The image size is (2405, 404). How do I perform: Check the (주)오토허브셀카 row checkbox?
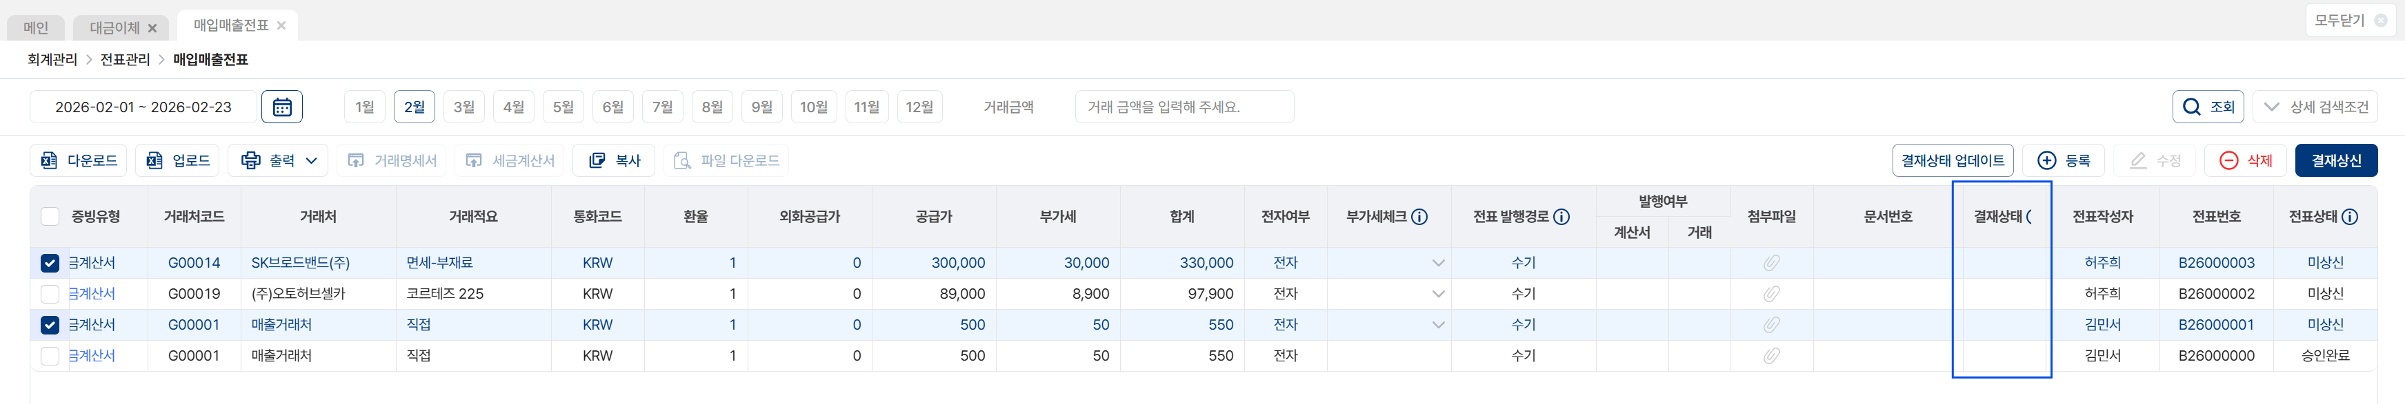50,294
